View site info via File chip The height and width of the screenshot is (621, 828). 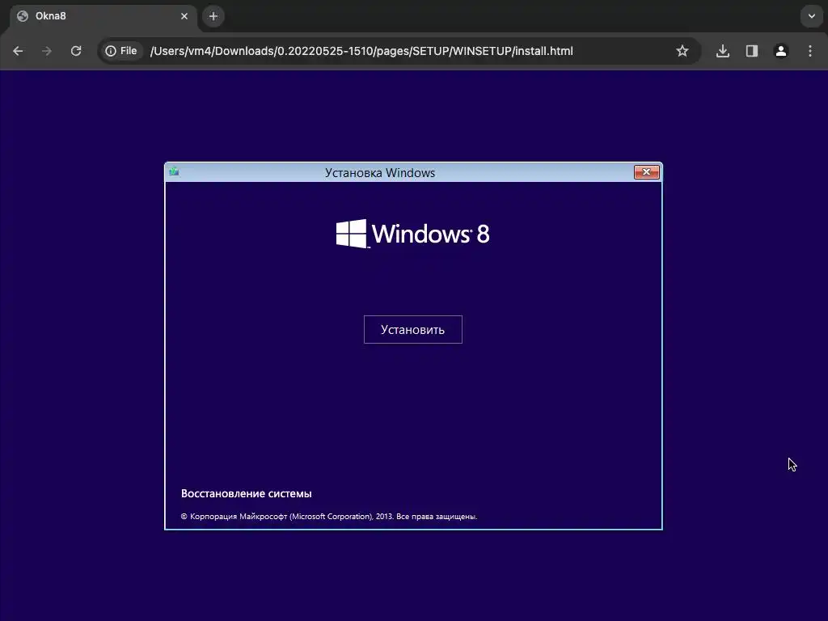121,51
